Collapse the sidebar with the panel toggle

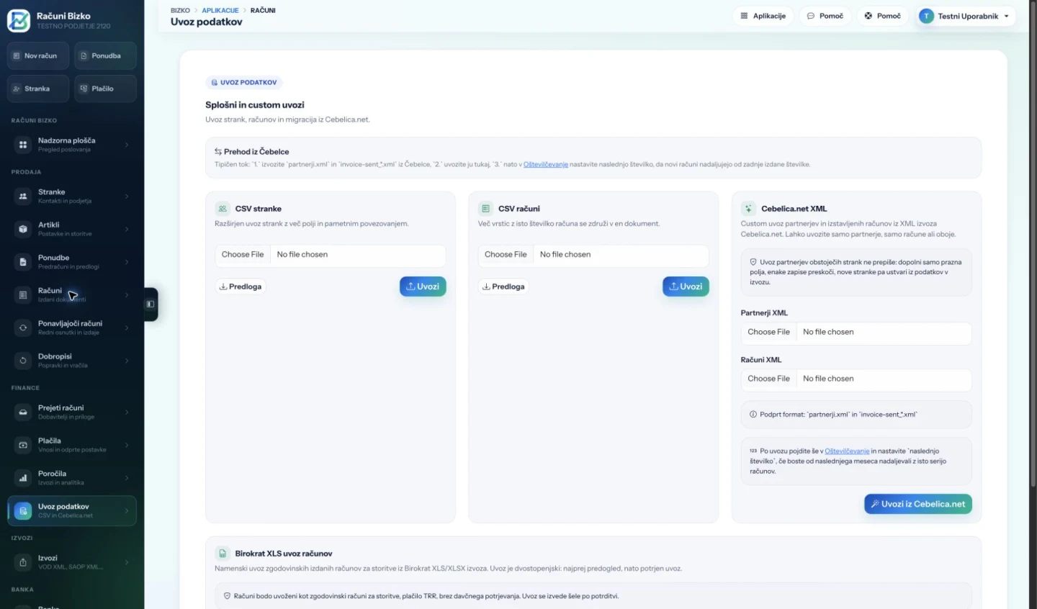pyautogui.click(x=151, y=304)
